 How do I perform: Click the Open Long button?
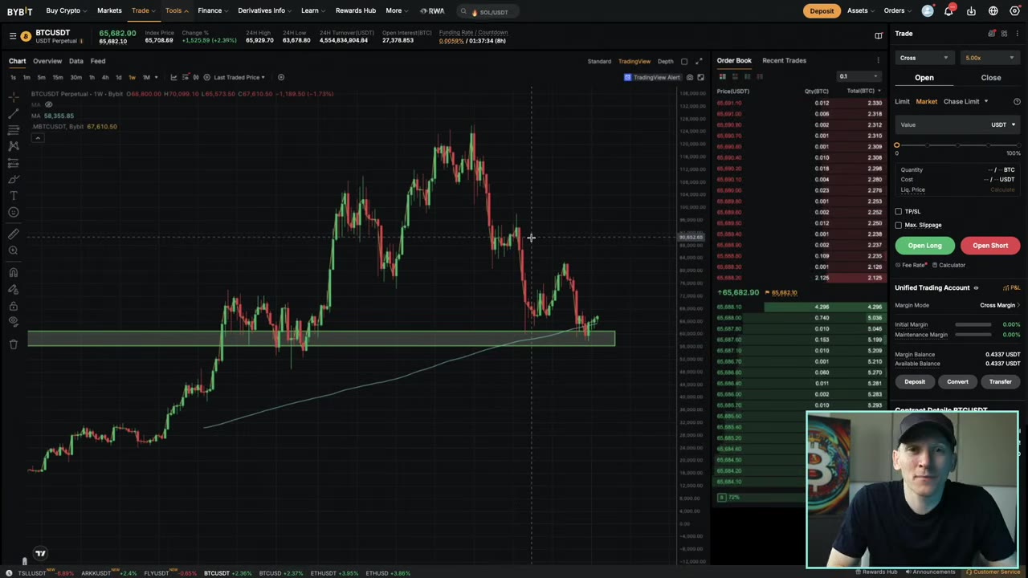(924, 246)
